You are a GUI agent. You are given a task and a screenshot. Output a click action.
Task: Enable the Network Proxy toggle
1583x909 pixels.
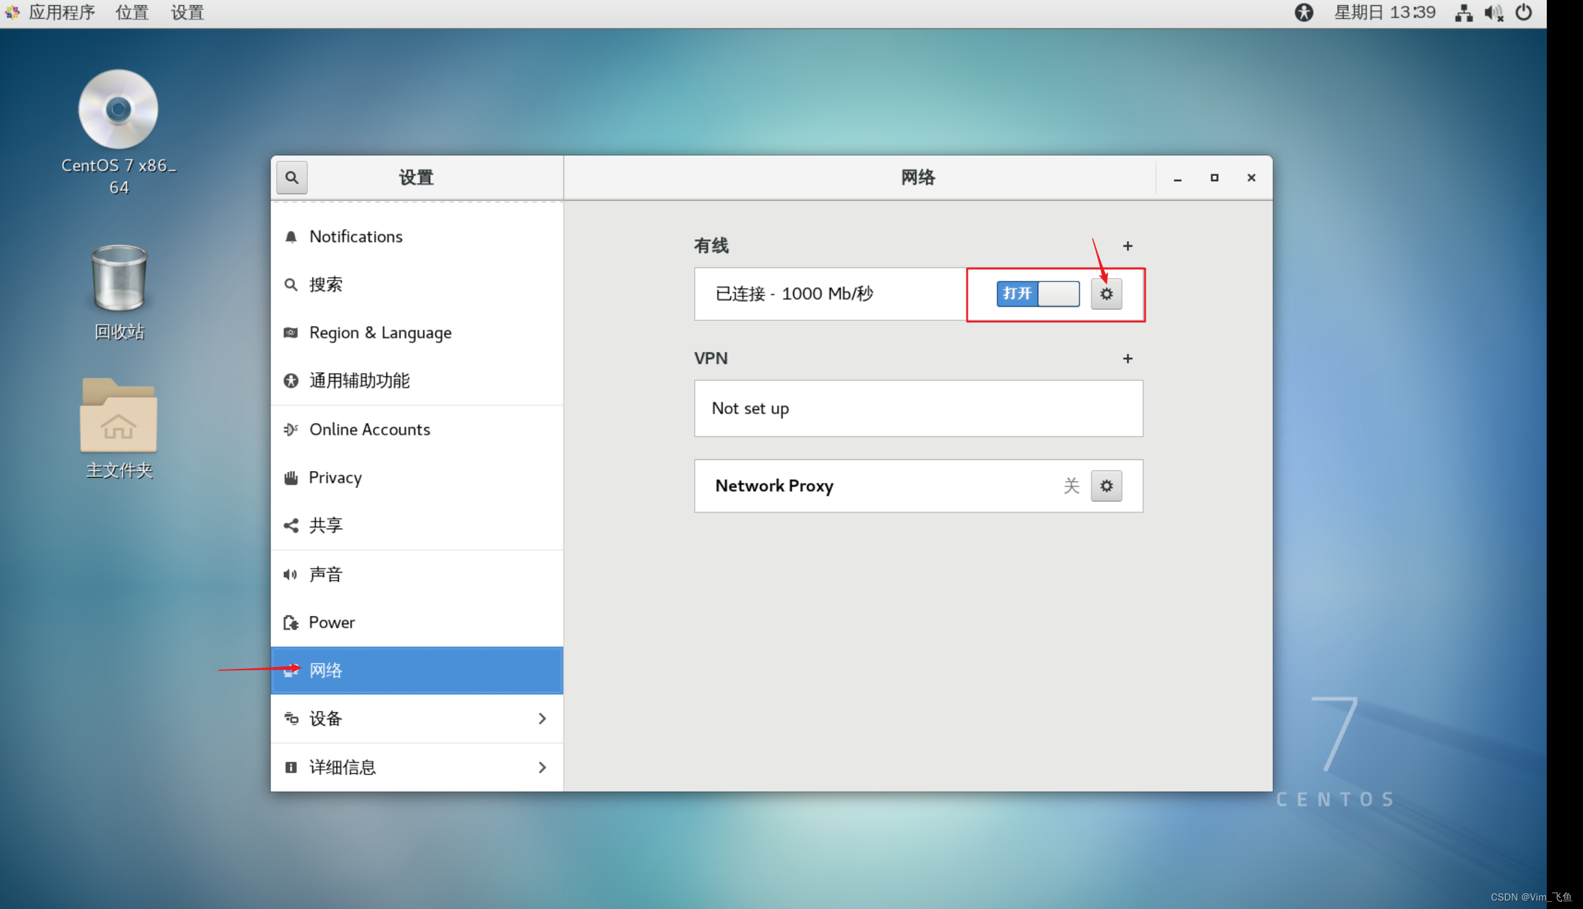[x=1071, y=486]
